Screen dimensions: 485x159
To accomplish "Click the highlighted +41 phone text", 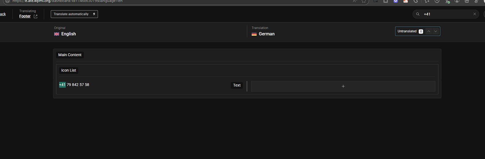I will (62, 85).
